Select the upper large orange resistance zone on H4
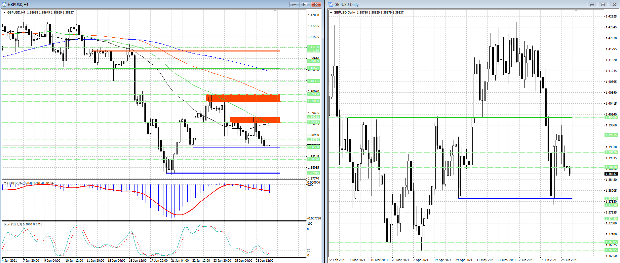 click(x=243, y=98)
